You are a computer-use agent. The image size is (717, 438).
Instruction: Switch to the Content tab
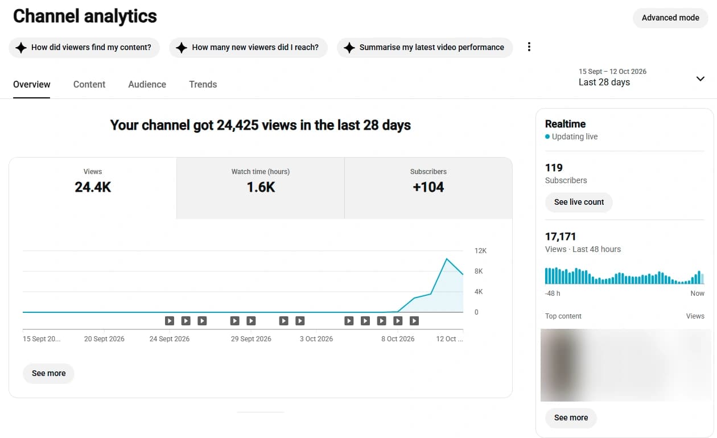tap(89, 84)
